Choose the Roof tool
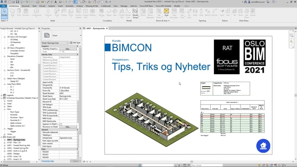Viewport: 297px width, 167px height. click(57, 13)
